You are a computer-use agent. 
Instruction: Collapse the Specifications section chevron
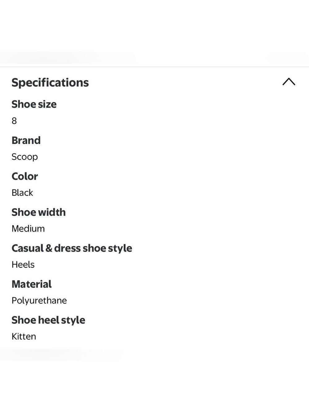click(x=289, y=82)
